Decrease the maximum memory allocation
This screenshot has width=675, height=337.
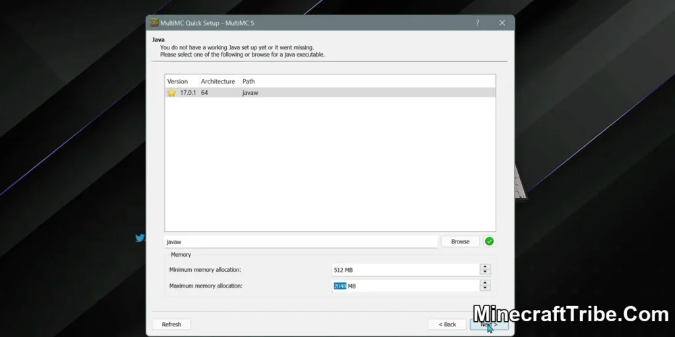(485, 288)
